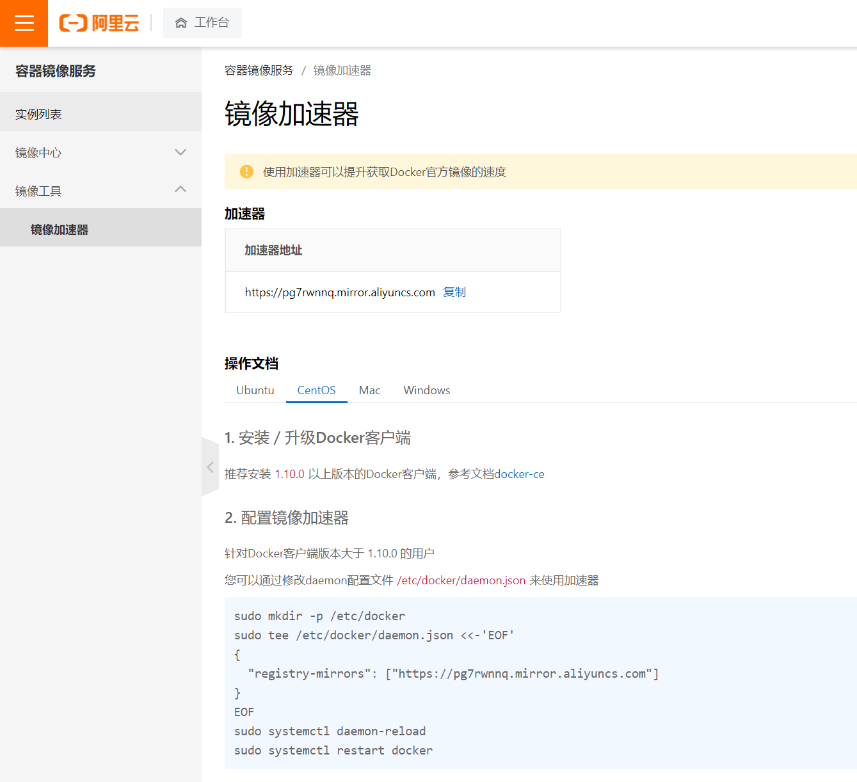Switch to the CentOS tab
857x782 pixels.
pos(316,390)
